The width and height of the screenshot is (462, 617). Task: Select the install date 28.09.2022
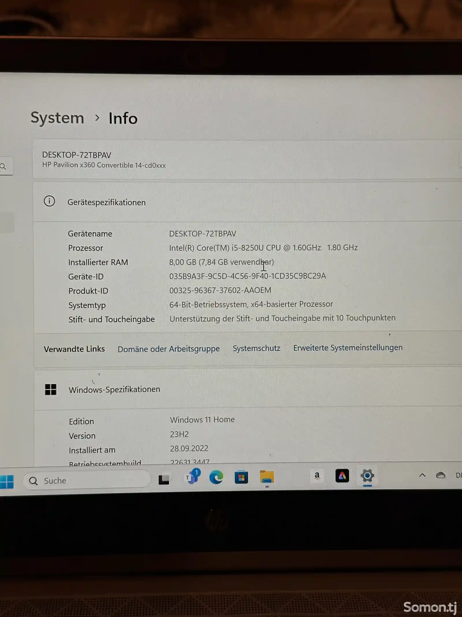(189, 448)
